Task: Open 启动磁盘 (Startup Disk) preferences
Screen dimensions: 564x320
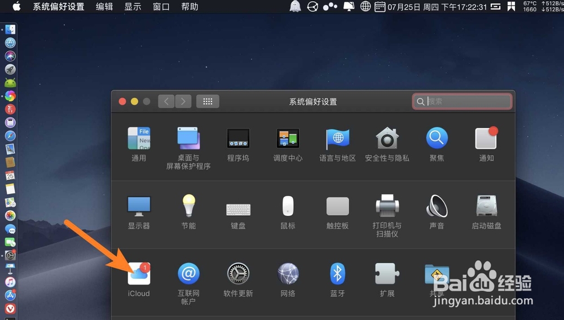Action: [x=486, y=206]
